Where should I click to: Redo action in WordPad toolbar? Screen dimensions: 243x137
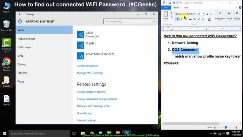[178, 3]
